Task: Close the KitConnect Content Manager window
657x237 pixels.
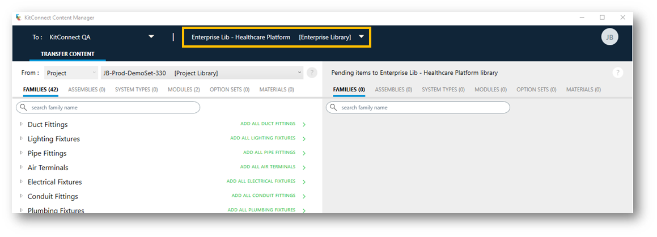Action: [622, 18]
